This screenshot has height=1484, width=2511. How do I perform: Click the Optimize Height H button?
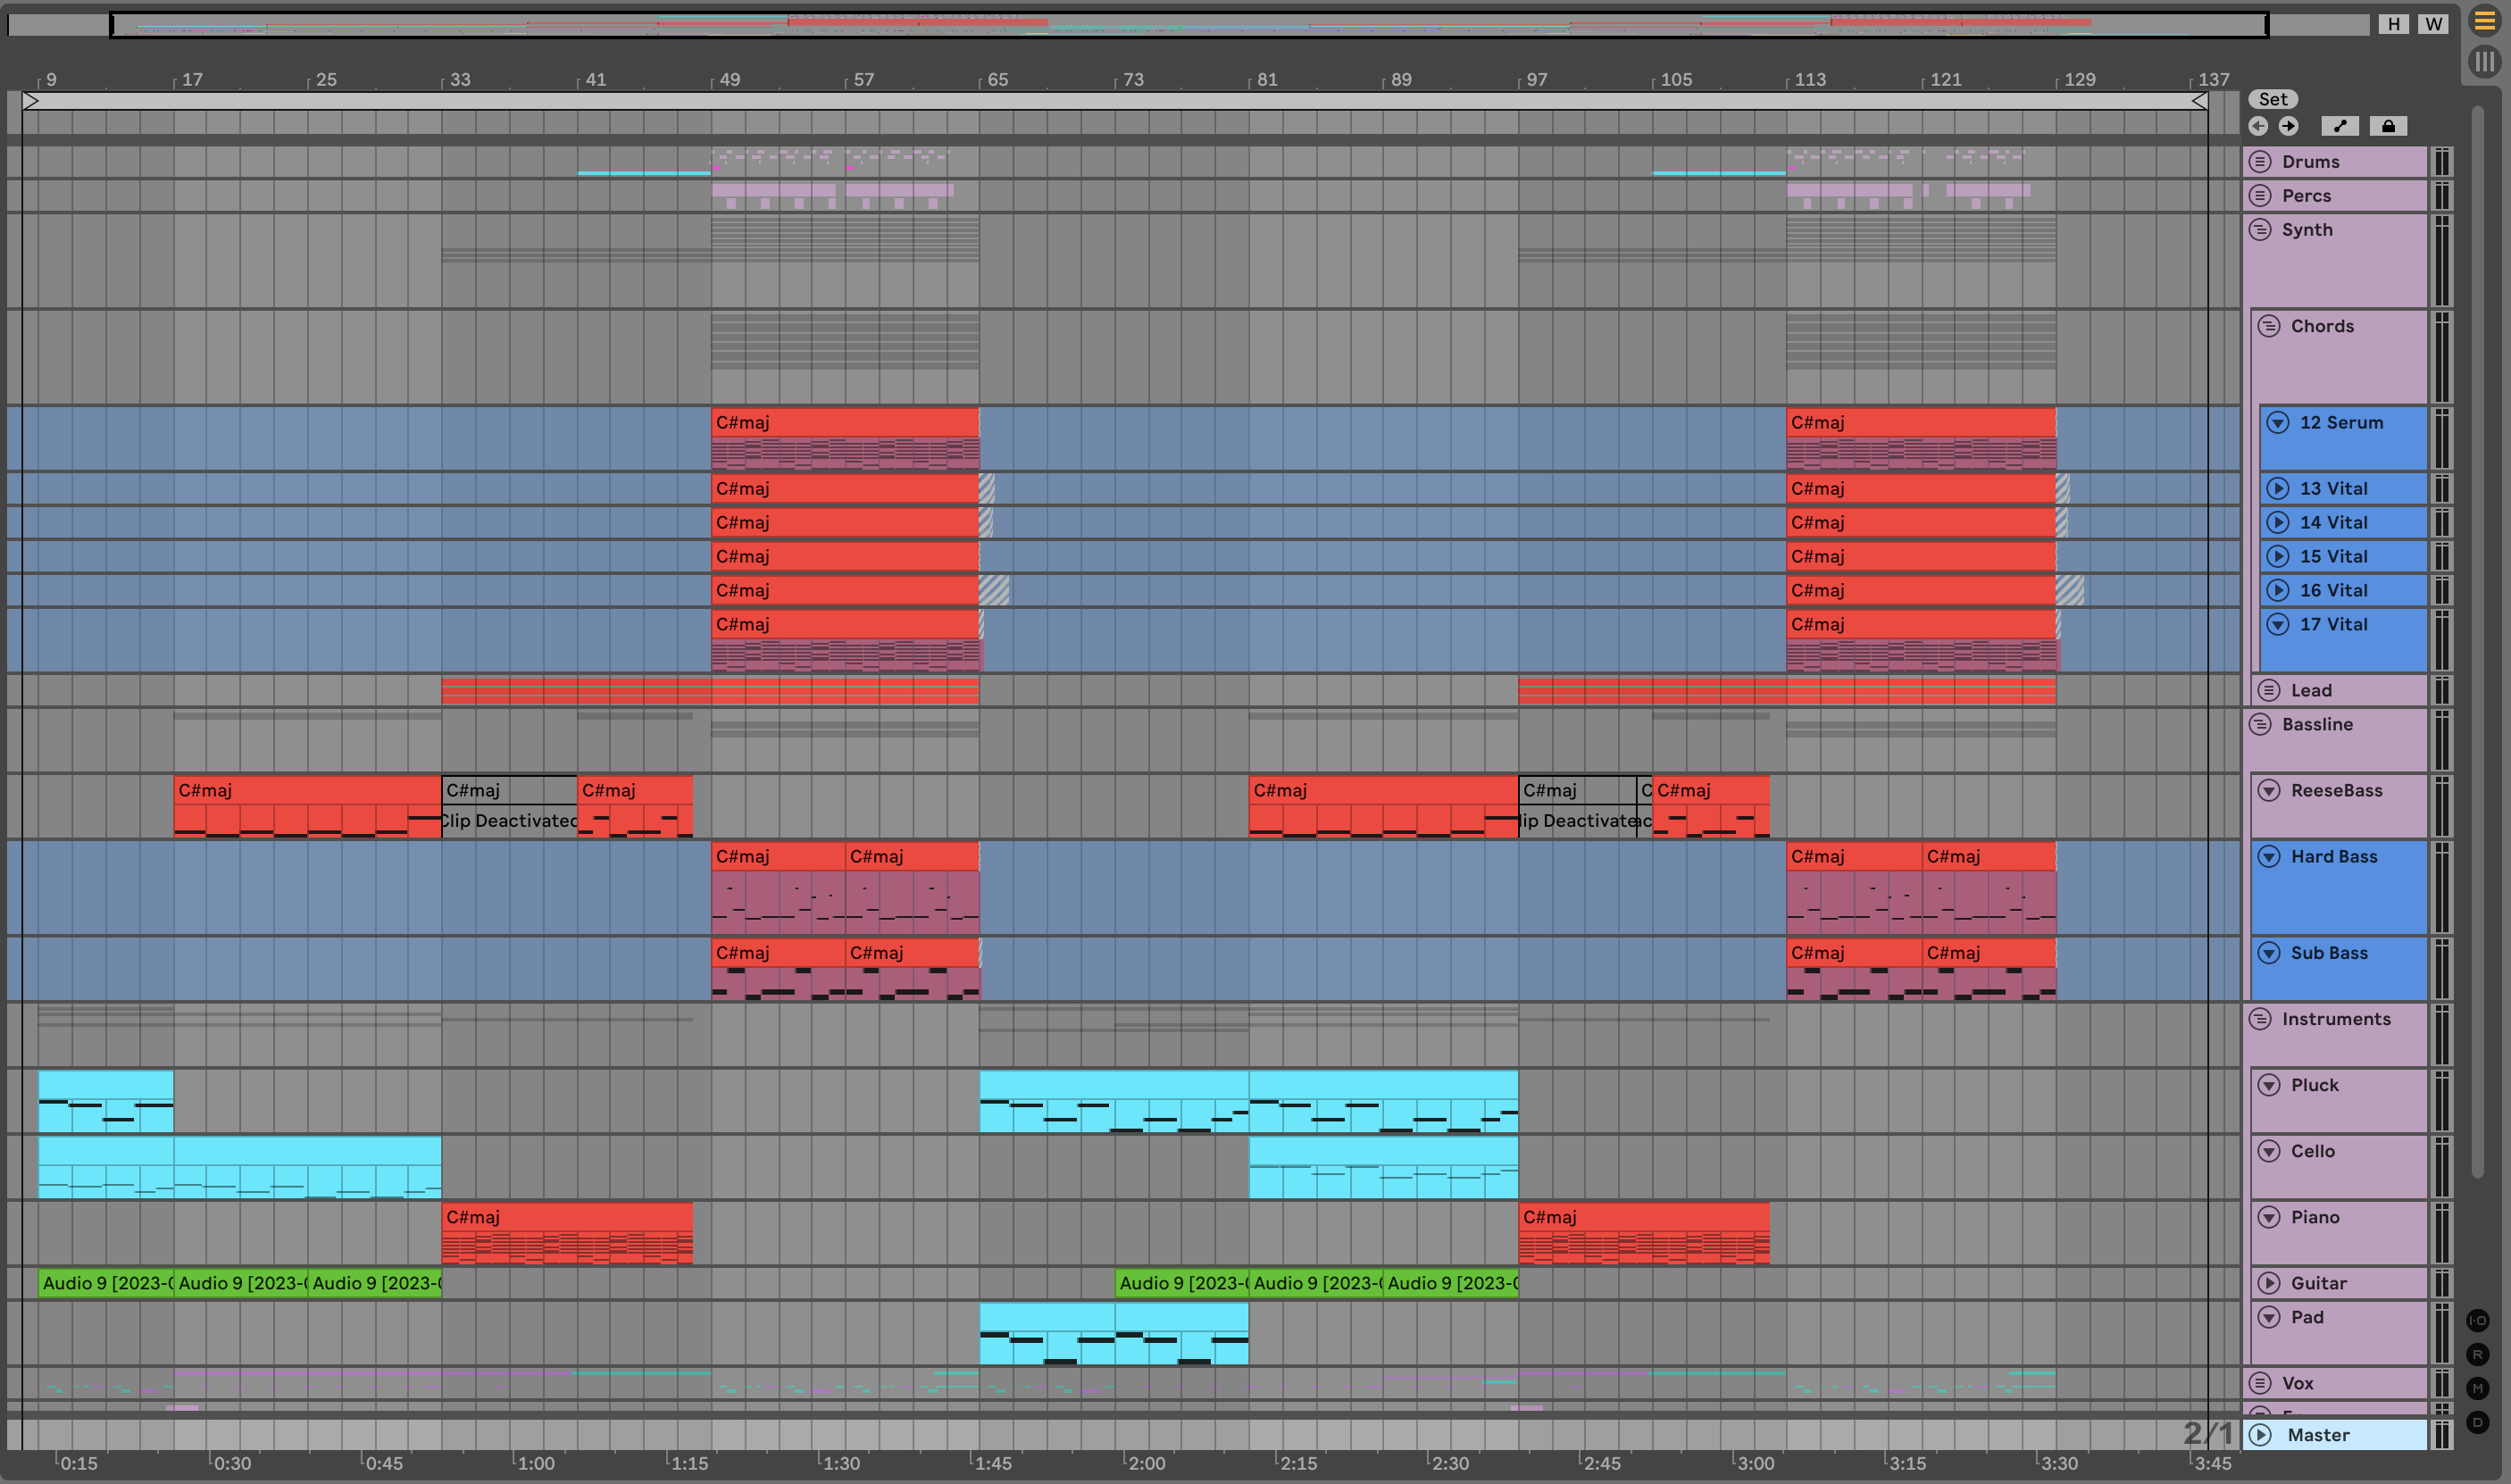(2394, 24)
